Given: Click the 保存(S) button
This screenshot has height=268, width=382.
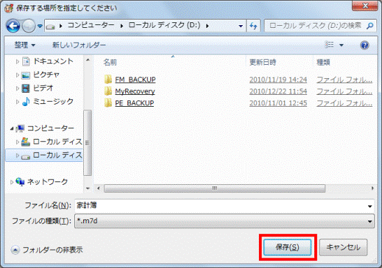Looking at the screenshot, I should point(288,247).
